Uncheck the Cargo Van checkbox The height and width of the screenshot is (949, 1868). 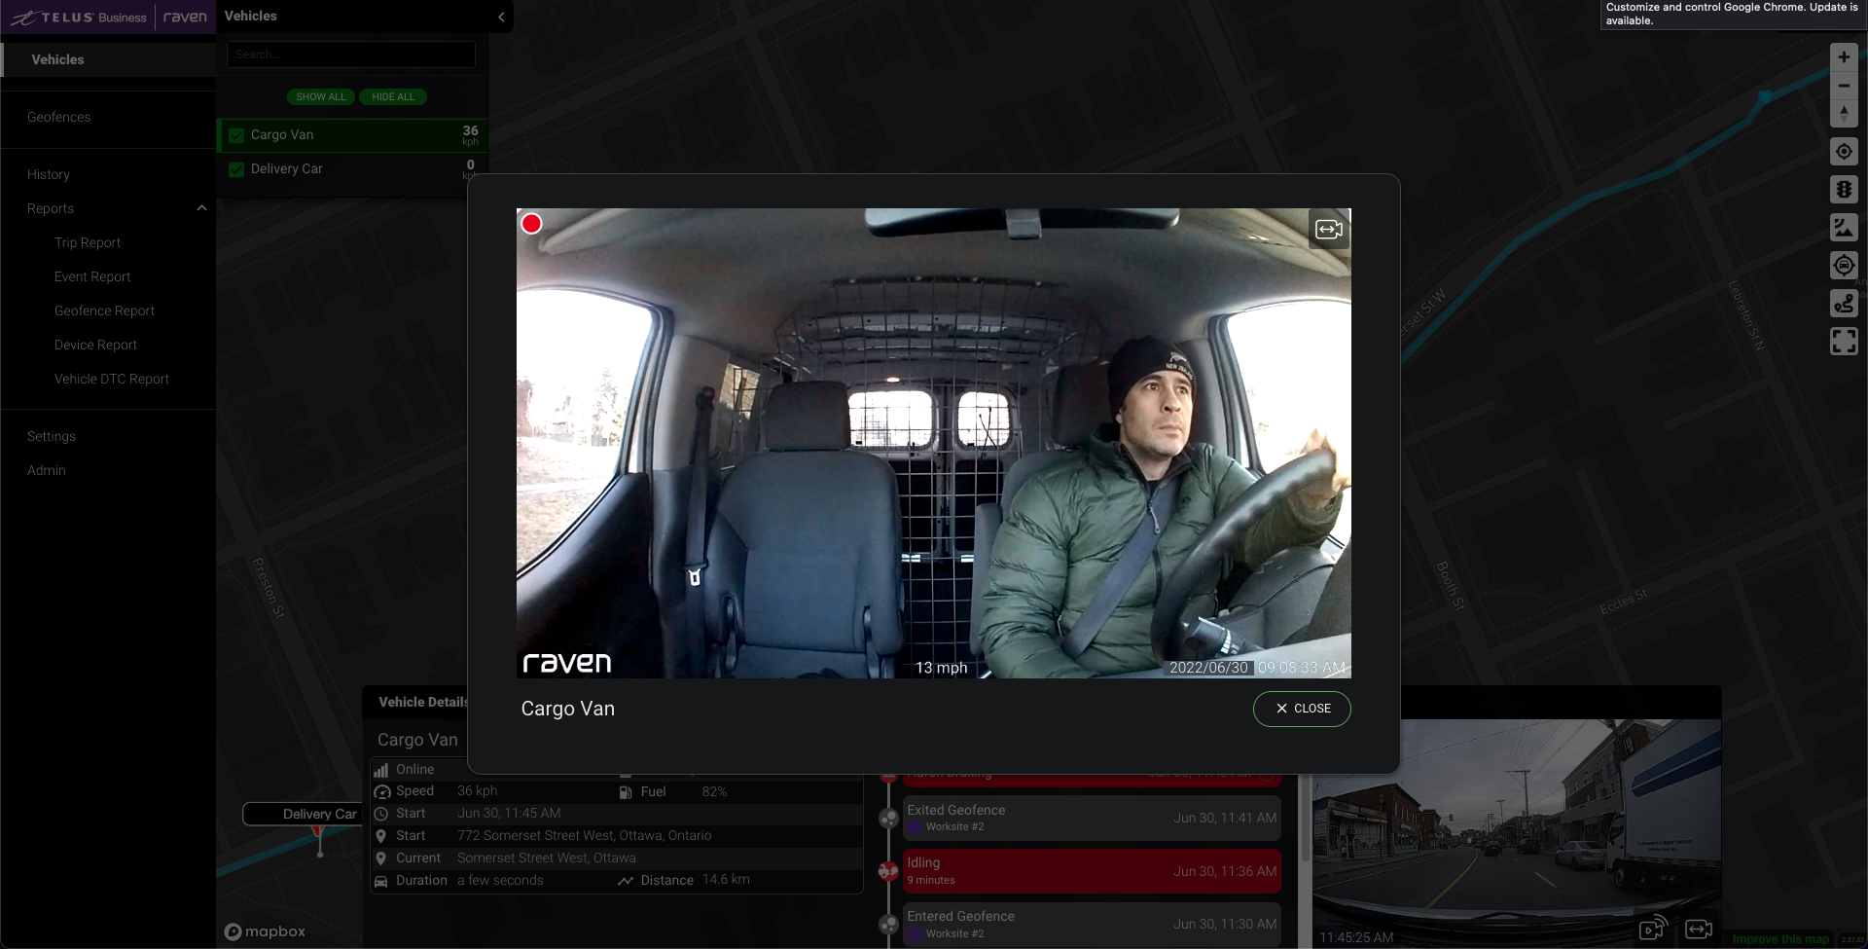[x=236, y=135]
